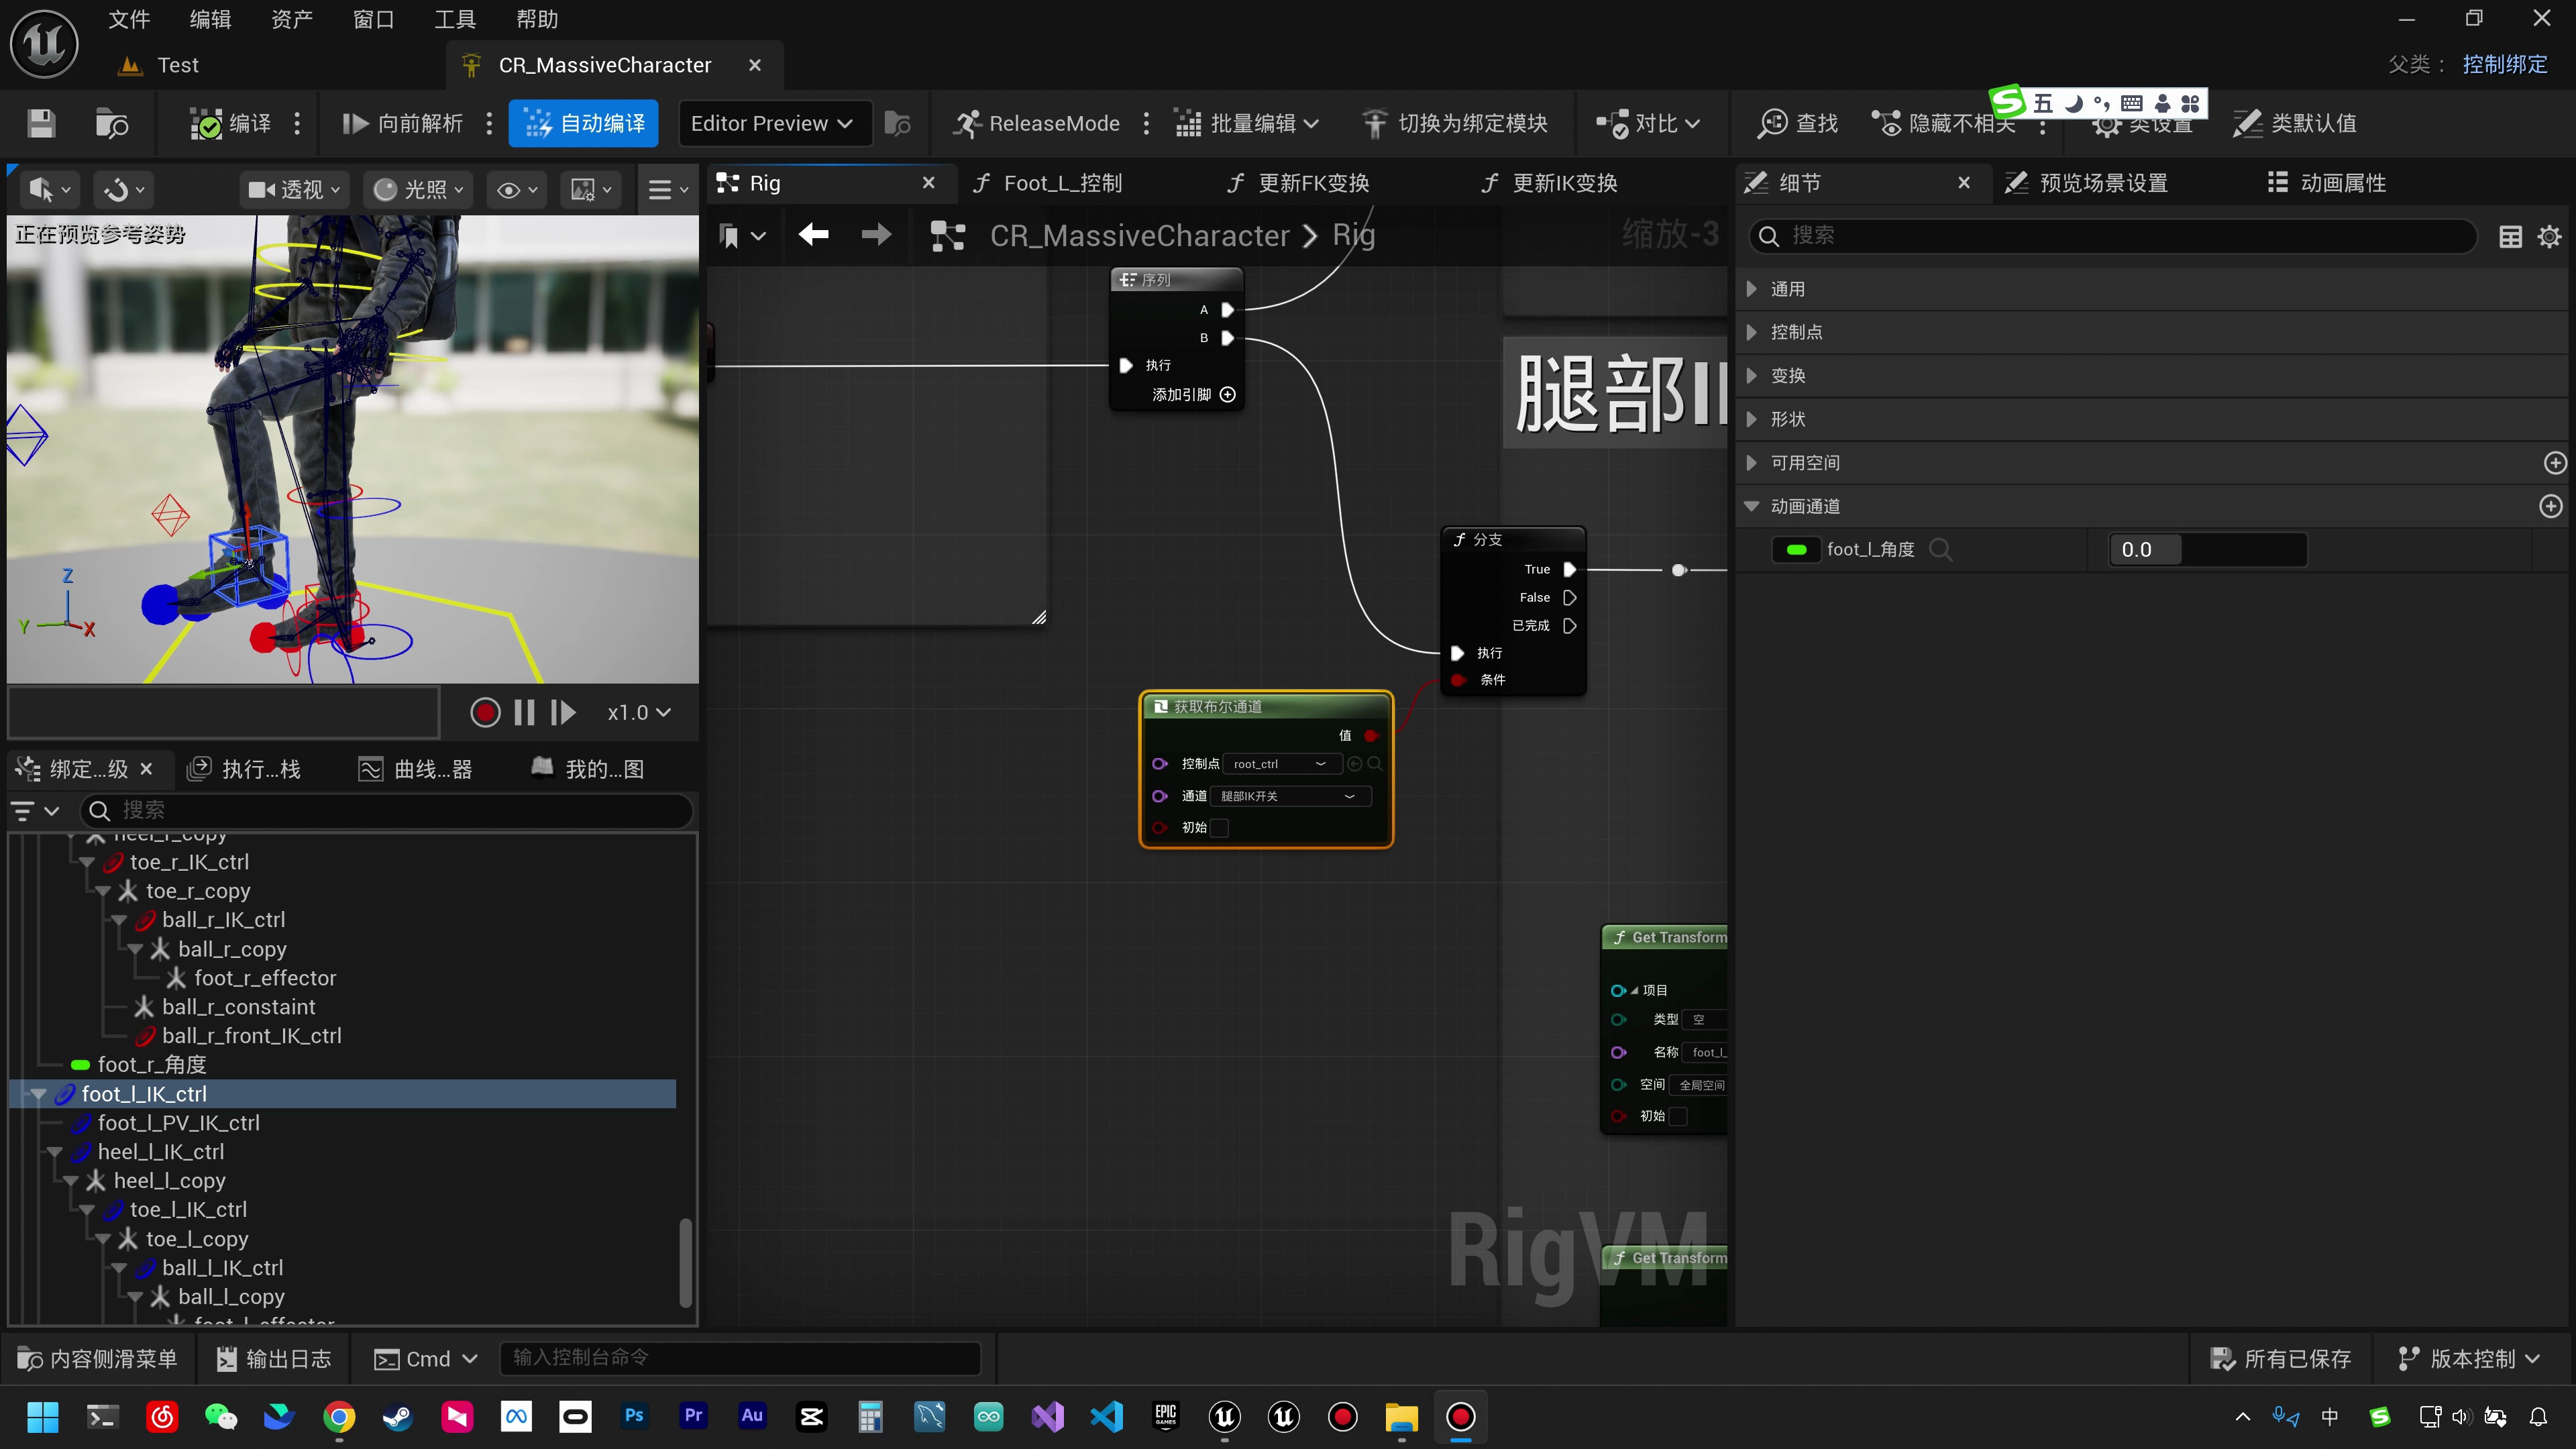Open 类默认值 class defaults
This screenshot has height=1449, width=2576.
click(x=2294, y=123)
